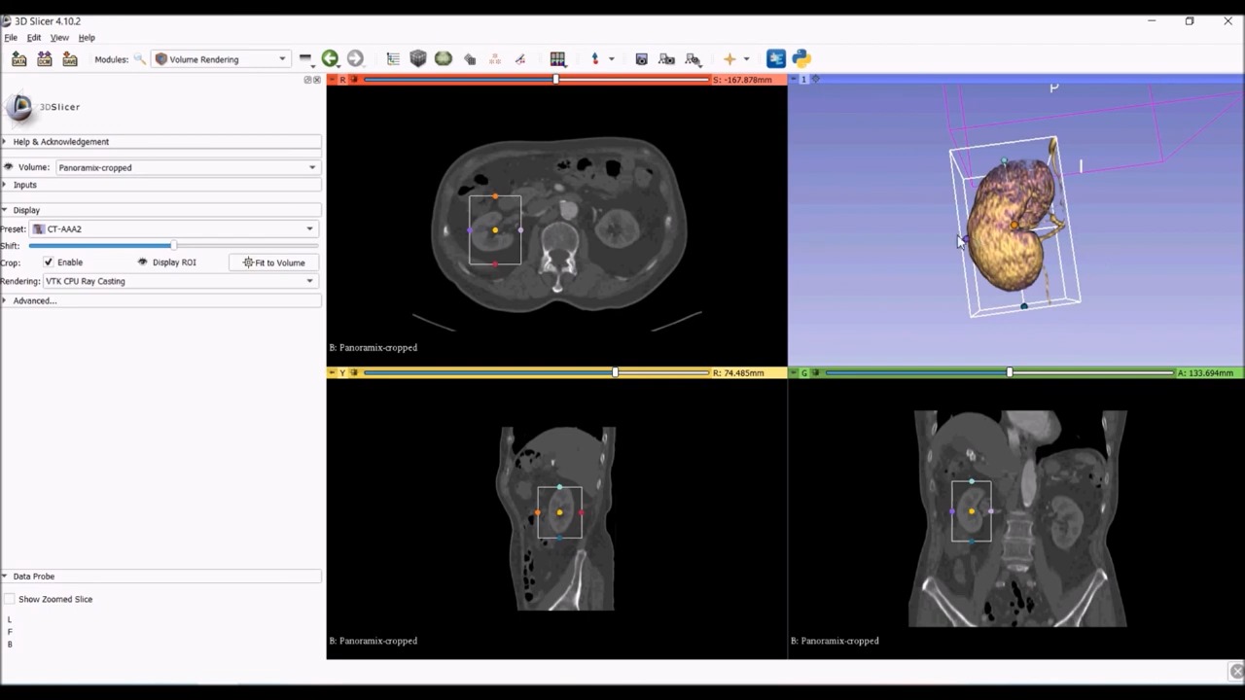Open the Edit menu
This screenshot has width=1245, height=700.
34,38
